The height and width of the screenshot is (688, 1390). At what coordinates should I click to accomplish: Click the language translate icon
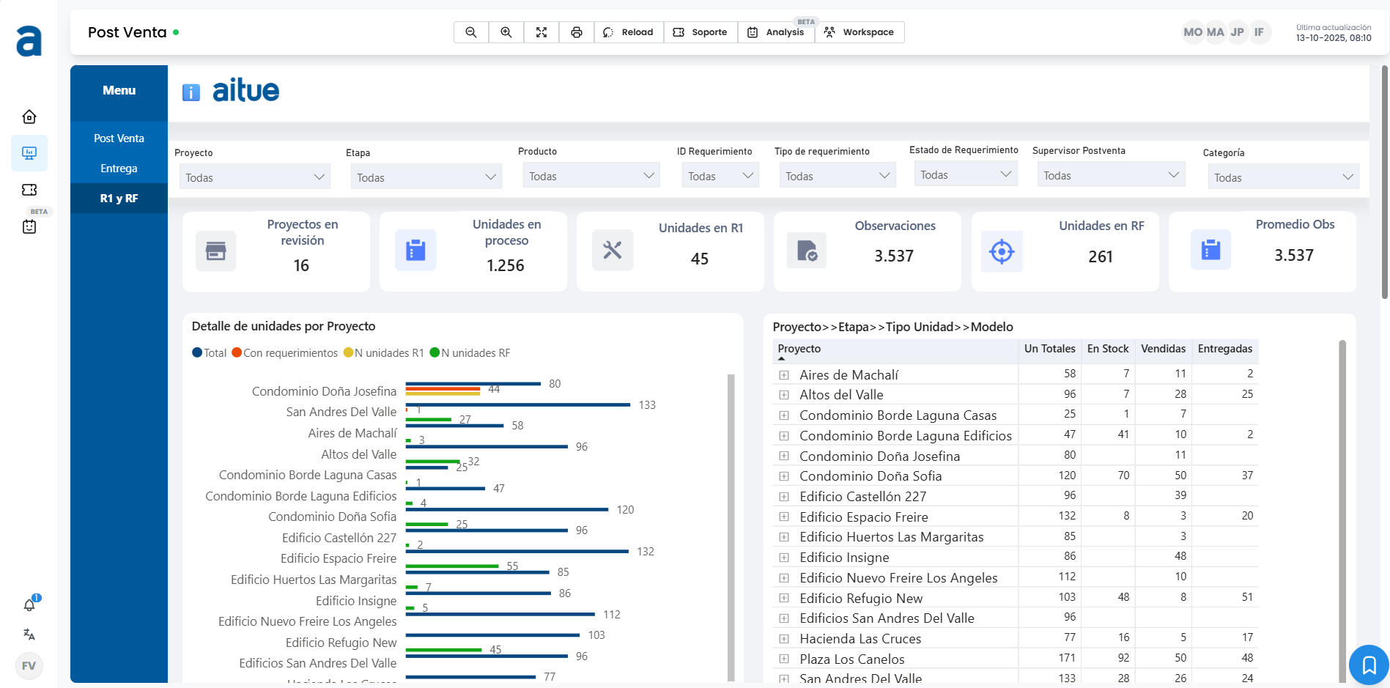pyautogui.click(x=29, y=635)
